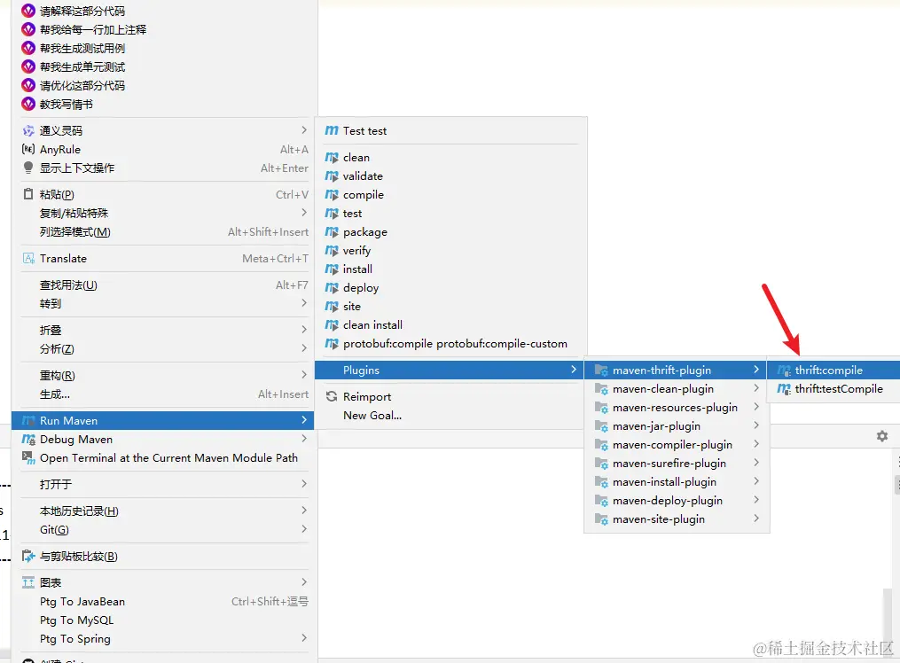Expand the 打开于 submenu arrow
The width and height of the screenshot is (900, 663).
tap(303, 483)
